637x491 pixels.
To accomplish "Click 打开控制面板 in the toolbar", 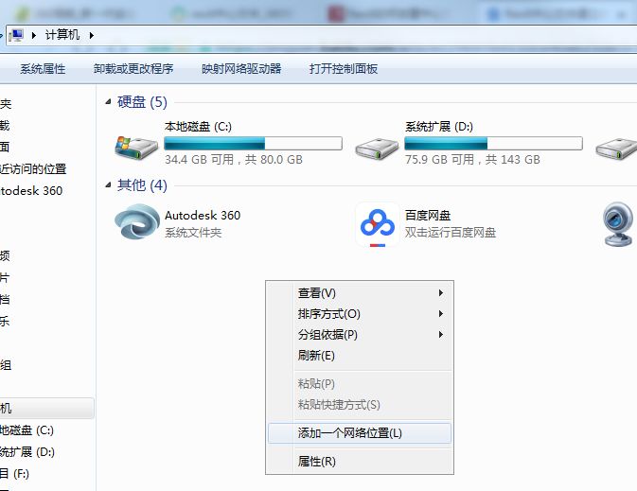I will tap(344, 69).
